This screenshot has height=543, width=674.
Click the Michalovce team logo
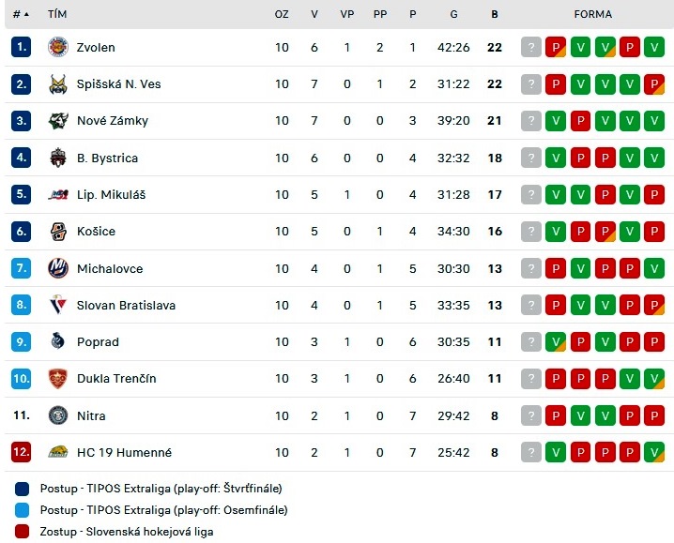[x=58, y=268]
